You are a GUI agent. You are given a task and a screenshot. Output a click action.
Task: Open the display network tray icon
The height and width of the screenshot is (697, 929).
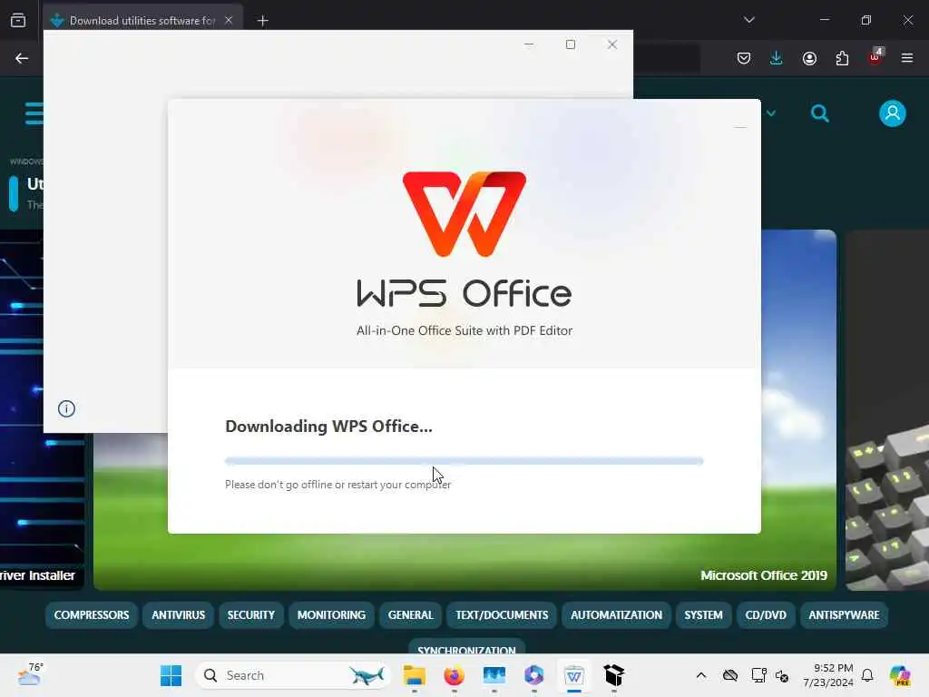(759, 675)
